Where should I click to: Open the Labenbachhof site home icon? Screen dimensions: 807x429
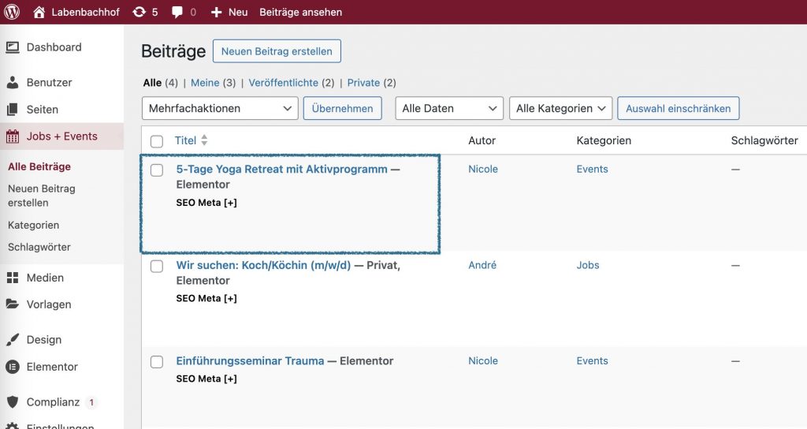tap(39, 12)
